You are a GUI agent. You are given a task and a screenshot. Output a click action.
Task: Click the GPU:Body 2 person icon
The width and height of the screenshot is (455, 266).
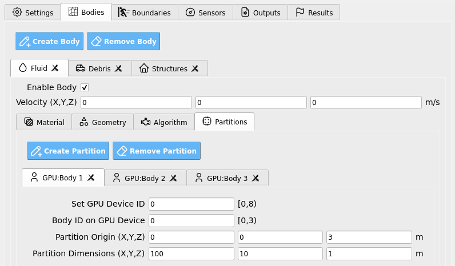pyautogui.click(x=117, y=178)
